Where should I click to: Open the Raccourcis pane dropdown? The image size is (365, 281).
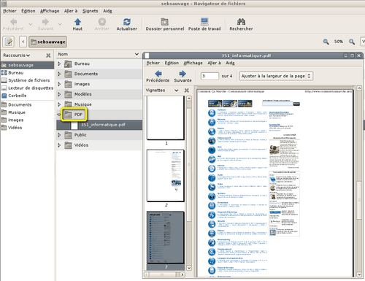tap(17, 55)
